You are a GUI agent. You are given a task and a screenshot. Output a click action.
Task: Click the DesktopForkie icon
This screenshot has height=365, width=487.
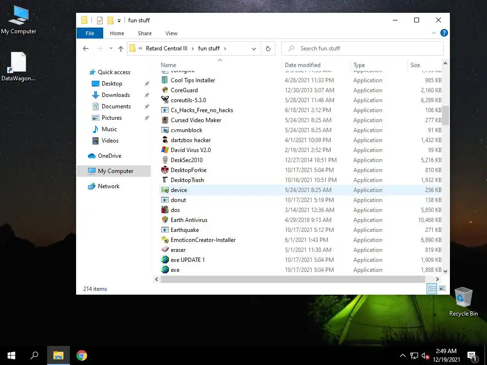coord(165,170)
